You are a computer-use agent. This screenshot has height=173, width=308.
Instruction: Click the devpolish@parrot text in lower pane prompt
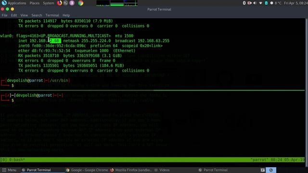click(34, 95)
